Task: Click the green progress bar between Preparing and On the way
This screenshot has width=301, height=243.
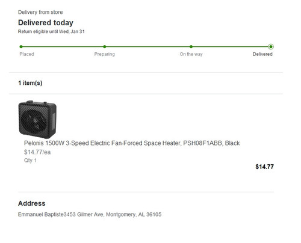Action: tap(147, 47)
